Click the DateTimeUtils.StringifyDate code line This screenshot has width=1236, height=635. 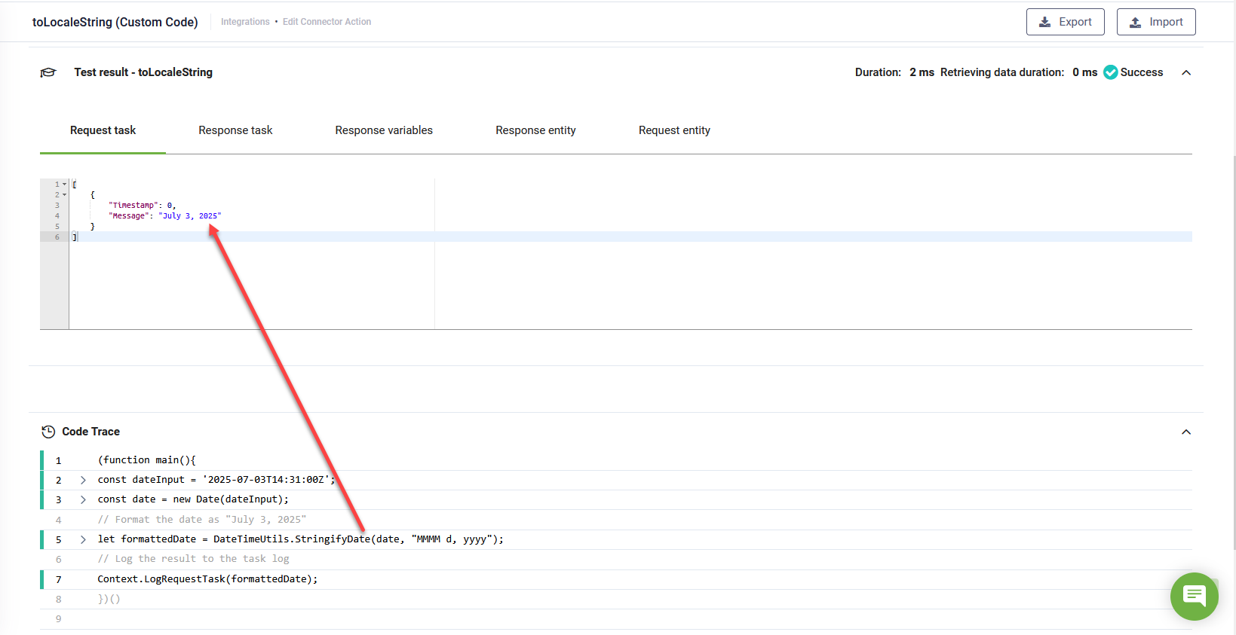click(300, 539)
